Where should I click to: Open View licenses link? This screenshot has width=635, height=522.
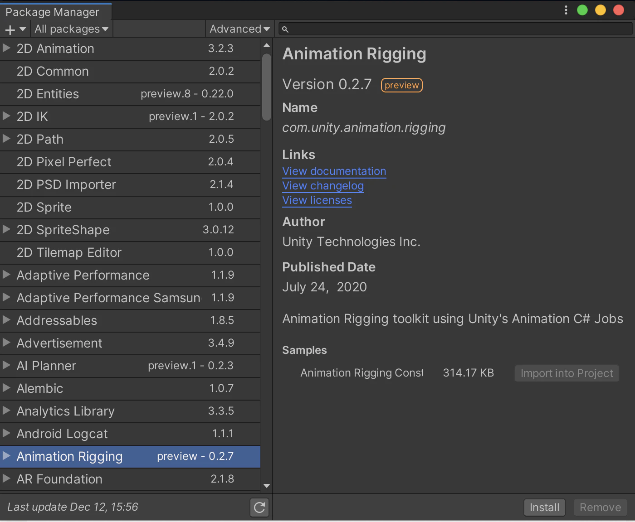point(317,200)
